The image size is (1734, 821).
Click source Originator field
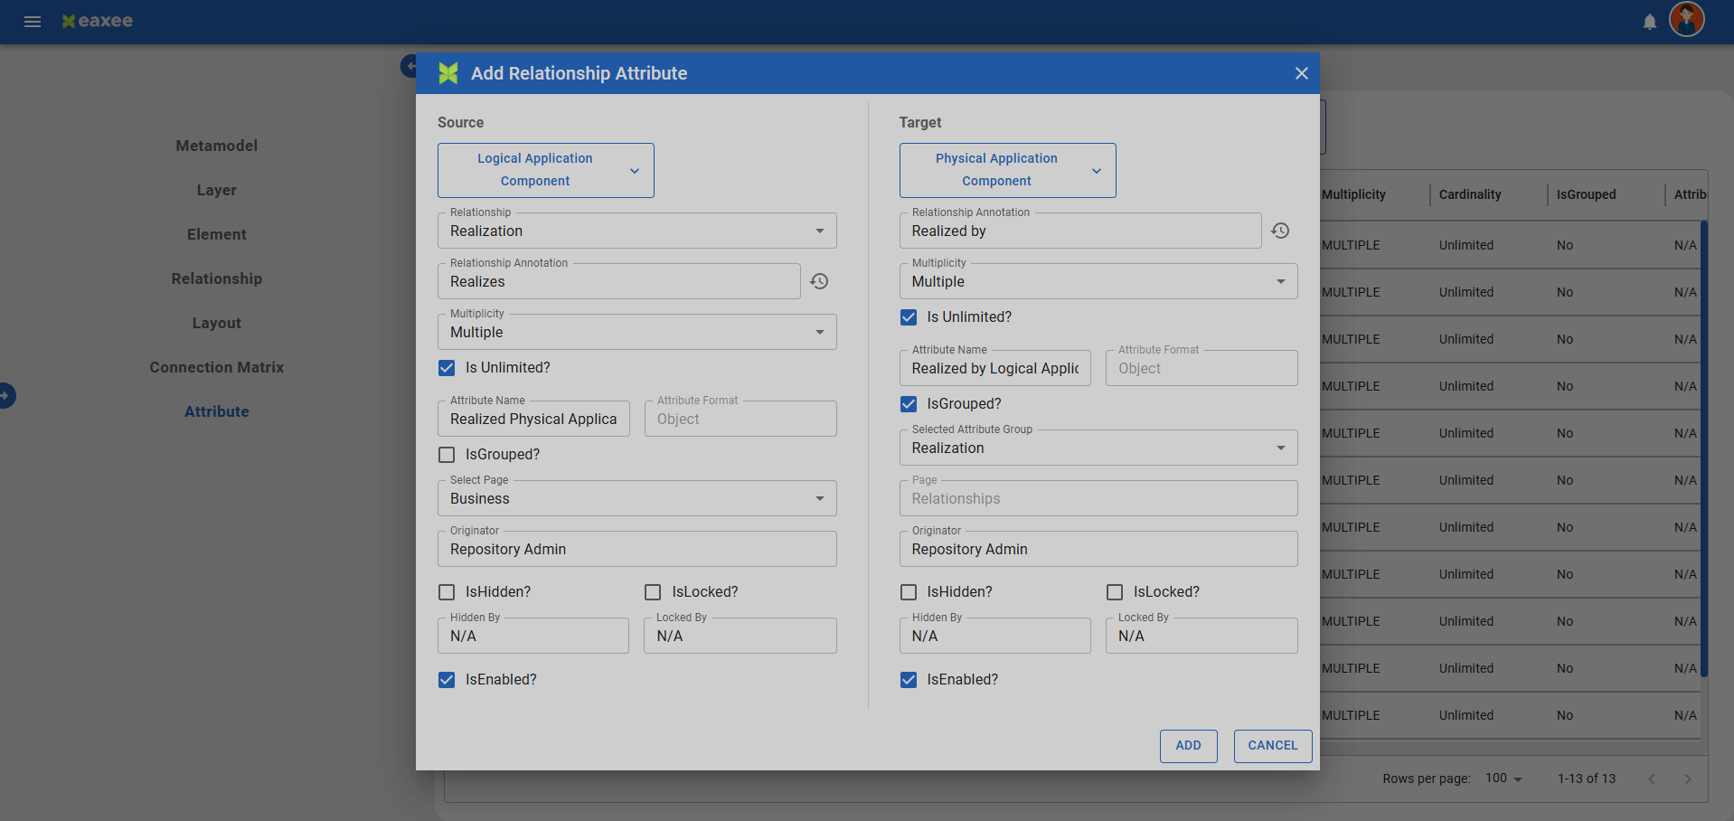[x=637, y=549]
